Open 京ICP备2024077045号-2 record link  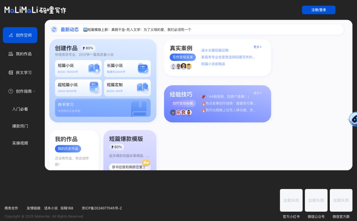pyautogui.click(x=102, y=208)
